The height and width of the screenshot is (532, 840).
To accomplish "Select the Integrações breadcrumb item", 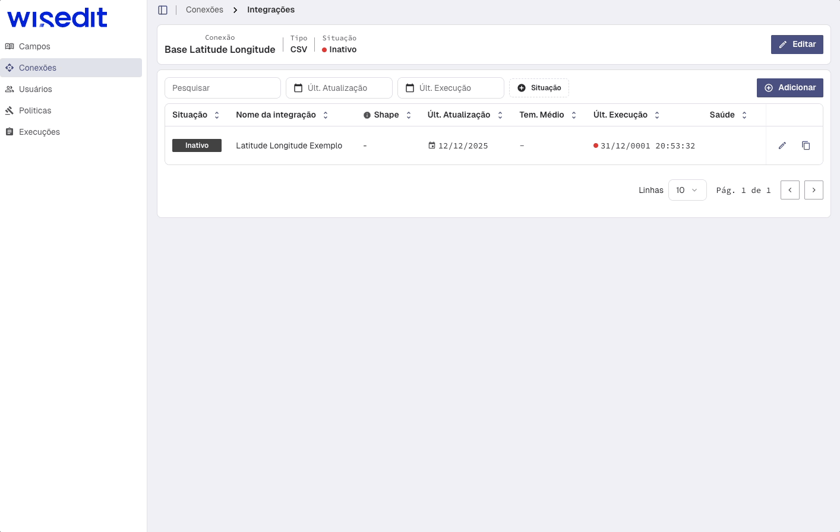I will tap(270, 9).
